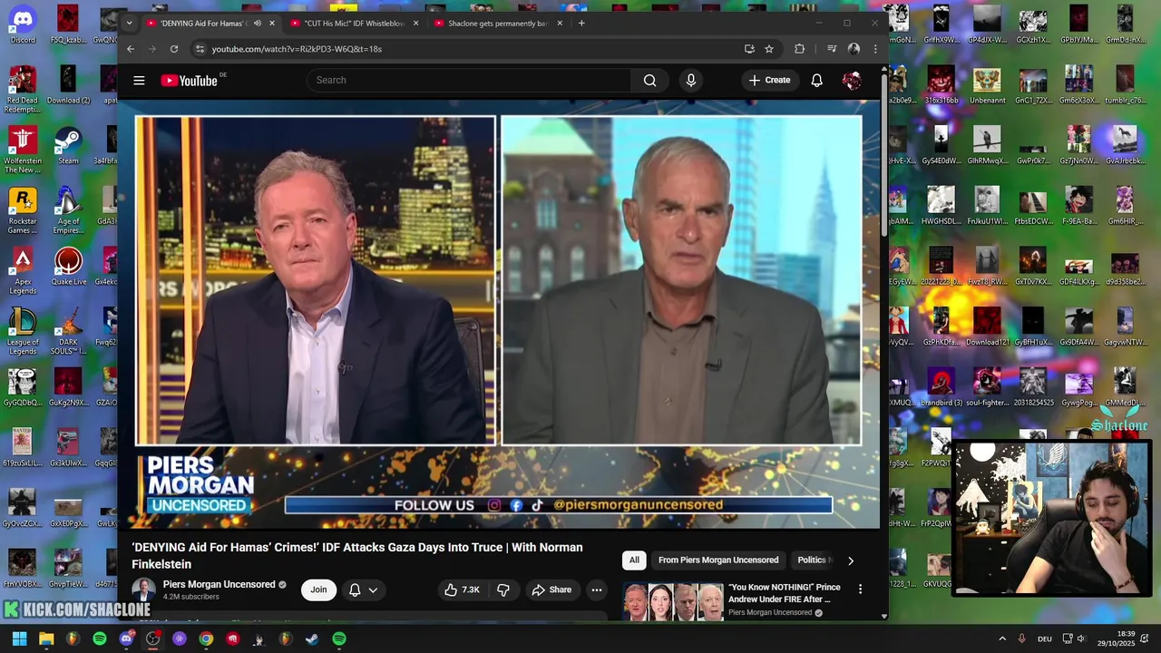Image resolution: width=1161 pixels, height=653 pixels.
Task: Open Red Dead Redemption desktop shortcut
Action: click(x=23, y=89)
